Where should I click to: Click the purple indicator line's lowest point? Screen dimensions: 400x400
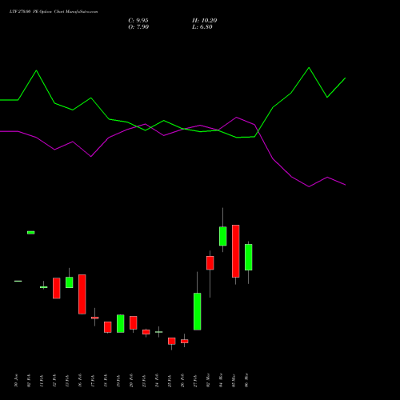[309, 186]
